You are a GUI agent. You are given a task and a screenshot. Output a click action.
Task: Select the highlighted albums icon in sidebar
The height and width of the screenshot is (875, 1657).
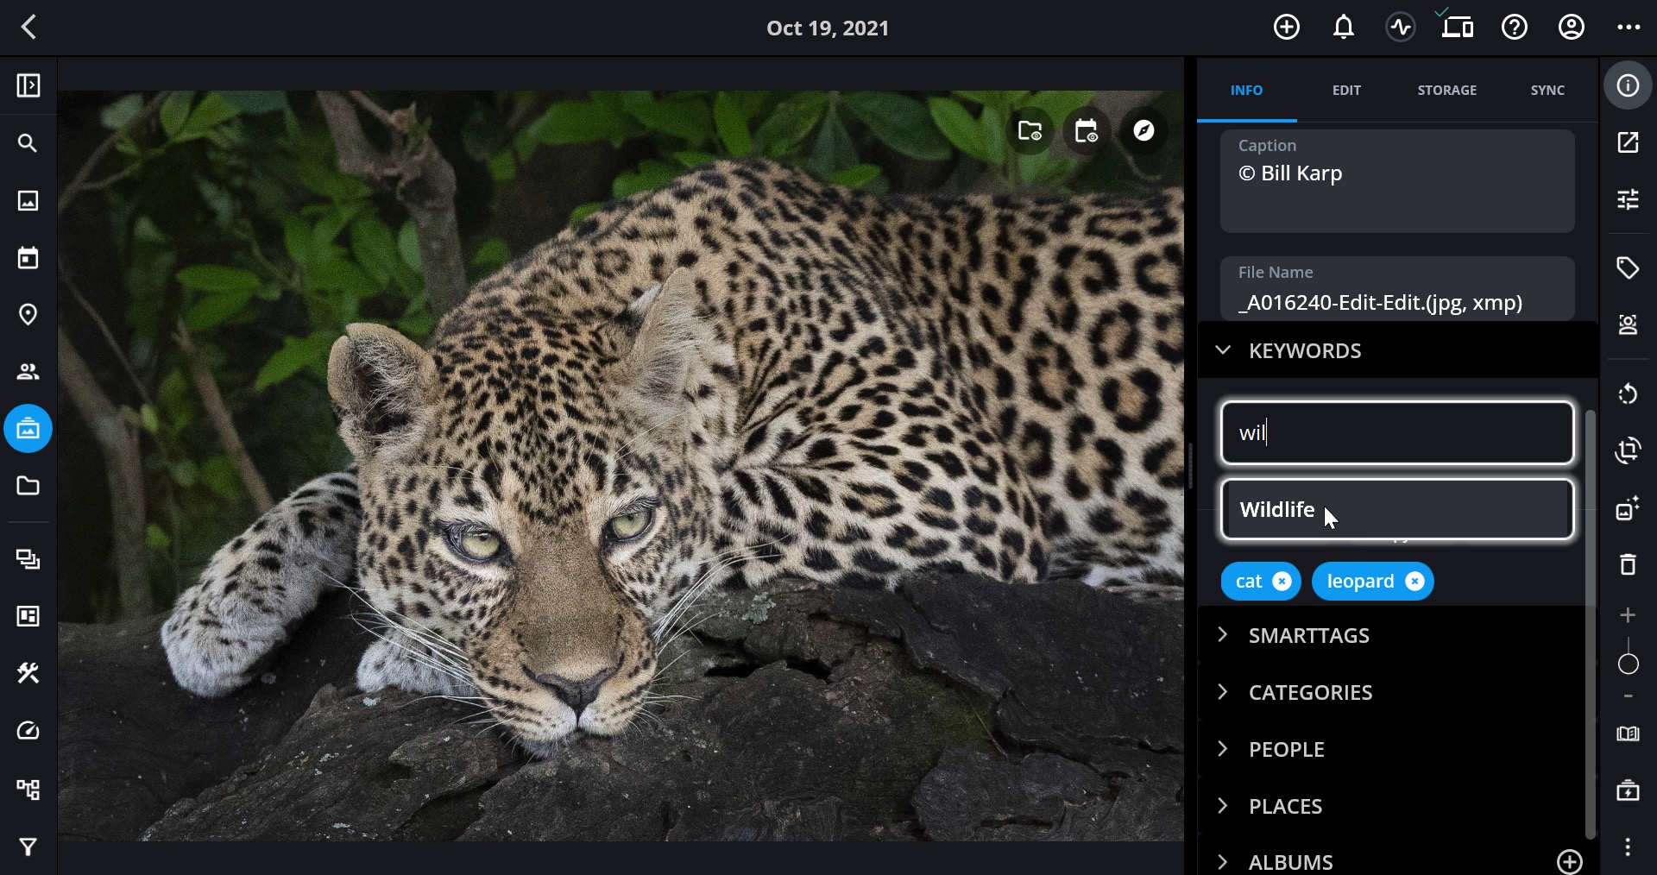28,429
